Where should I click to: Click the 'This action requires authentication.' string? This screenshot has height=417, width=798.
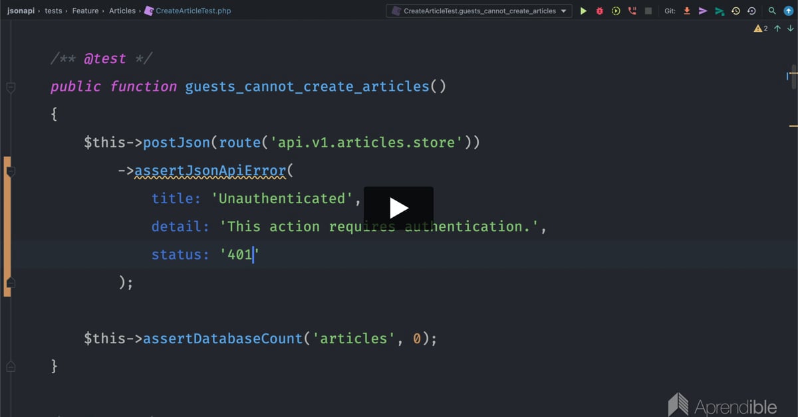pyautogui.click(x=379, y=226)
